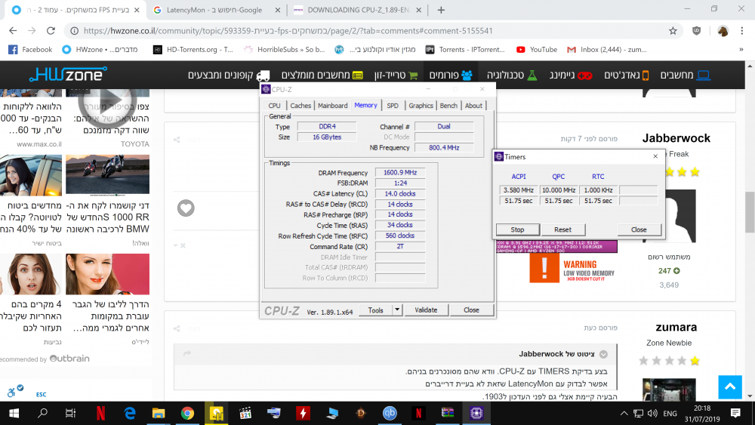Viewport: 755px width, 425px height.
Task: Open the Mainboard tab in CPU-Z
Action: click(x=332, y=106)
